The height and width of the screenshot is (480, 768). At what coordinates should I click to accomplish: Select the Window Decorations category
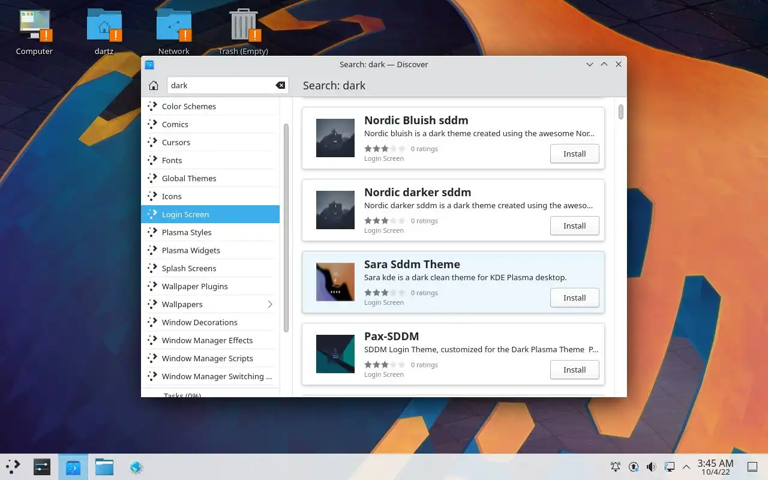point(210,322)
